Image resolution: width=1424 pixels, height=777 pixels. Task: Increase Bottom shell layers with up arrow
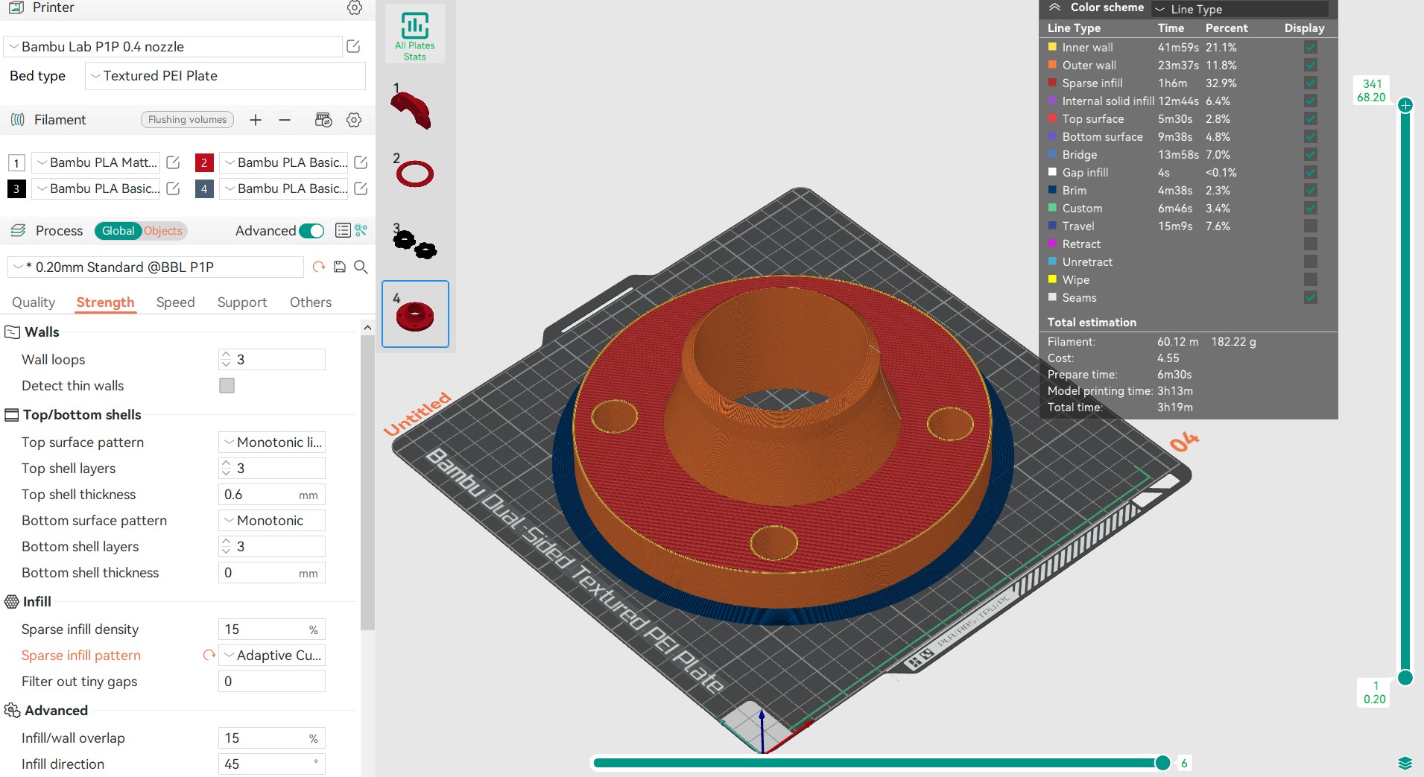point(226,542)
